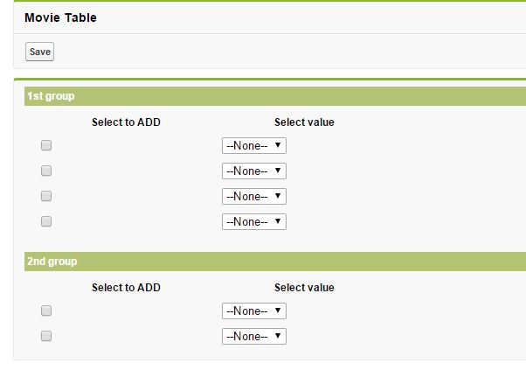
Task: Click the 2nd group section header
Action: tap(52, 262)
